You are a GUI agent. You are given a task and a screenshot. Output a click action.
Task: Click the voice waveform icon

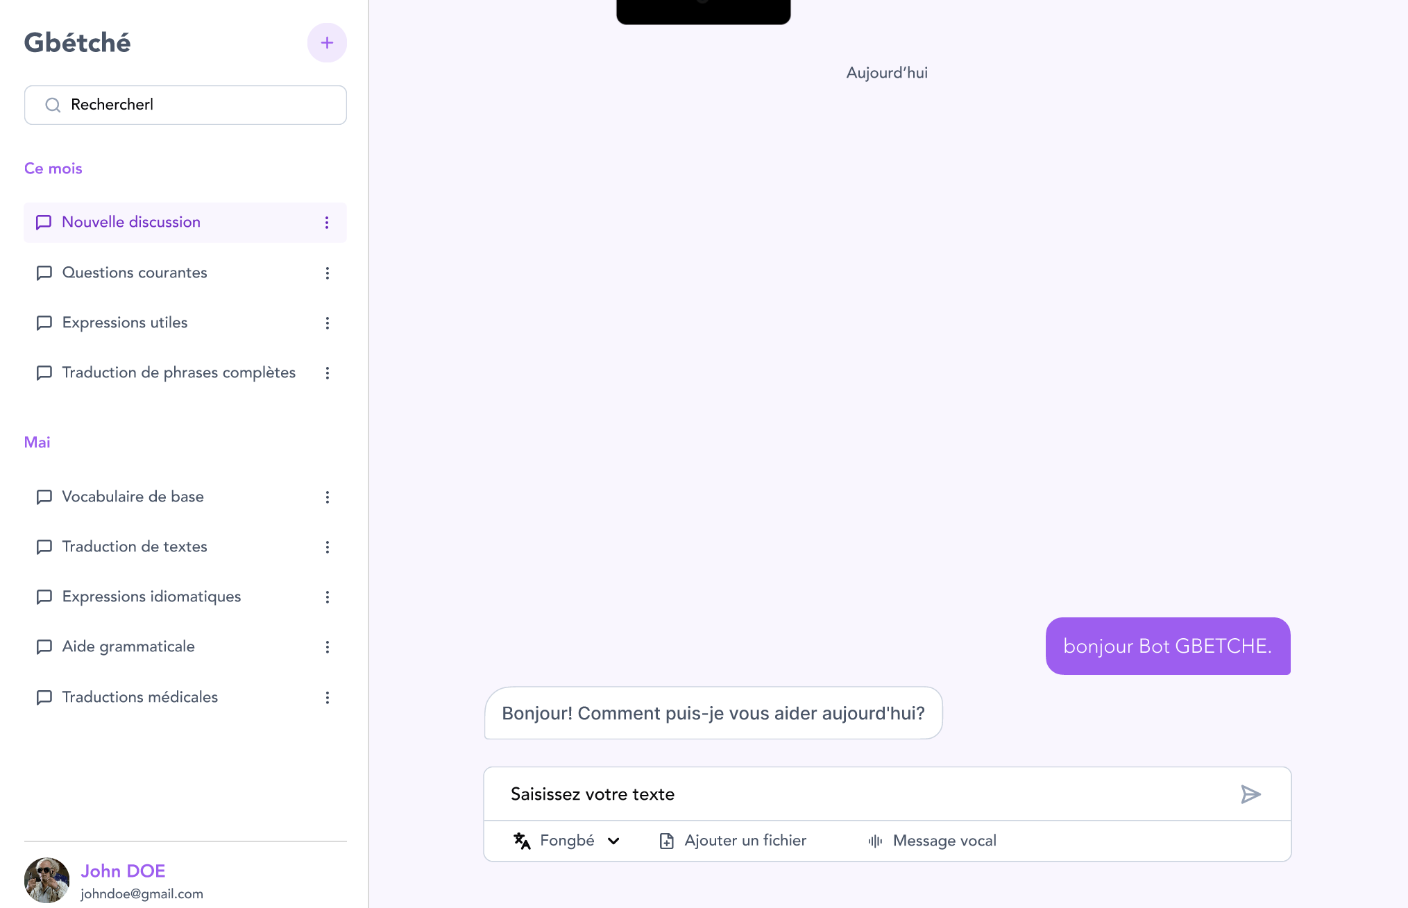[875, 841]
